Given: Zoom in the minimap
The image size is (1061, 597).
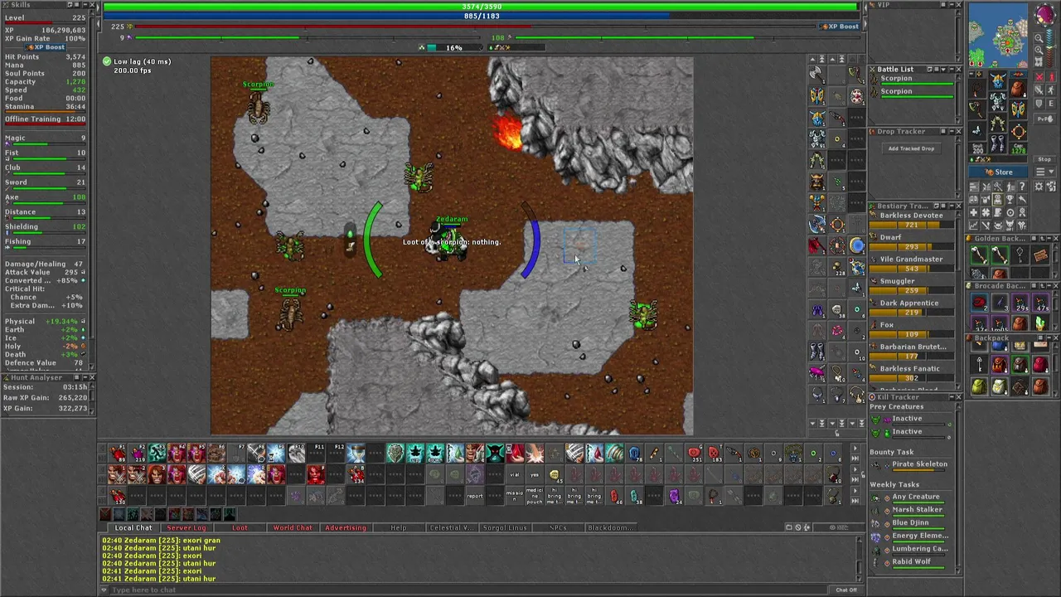Looking at the screenshot, I should (1039, 50).
